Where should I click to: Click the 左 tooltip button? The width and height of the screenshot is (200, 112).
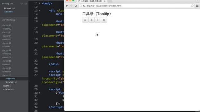tap(85, 20)
